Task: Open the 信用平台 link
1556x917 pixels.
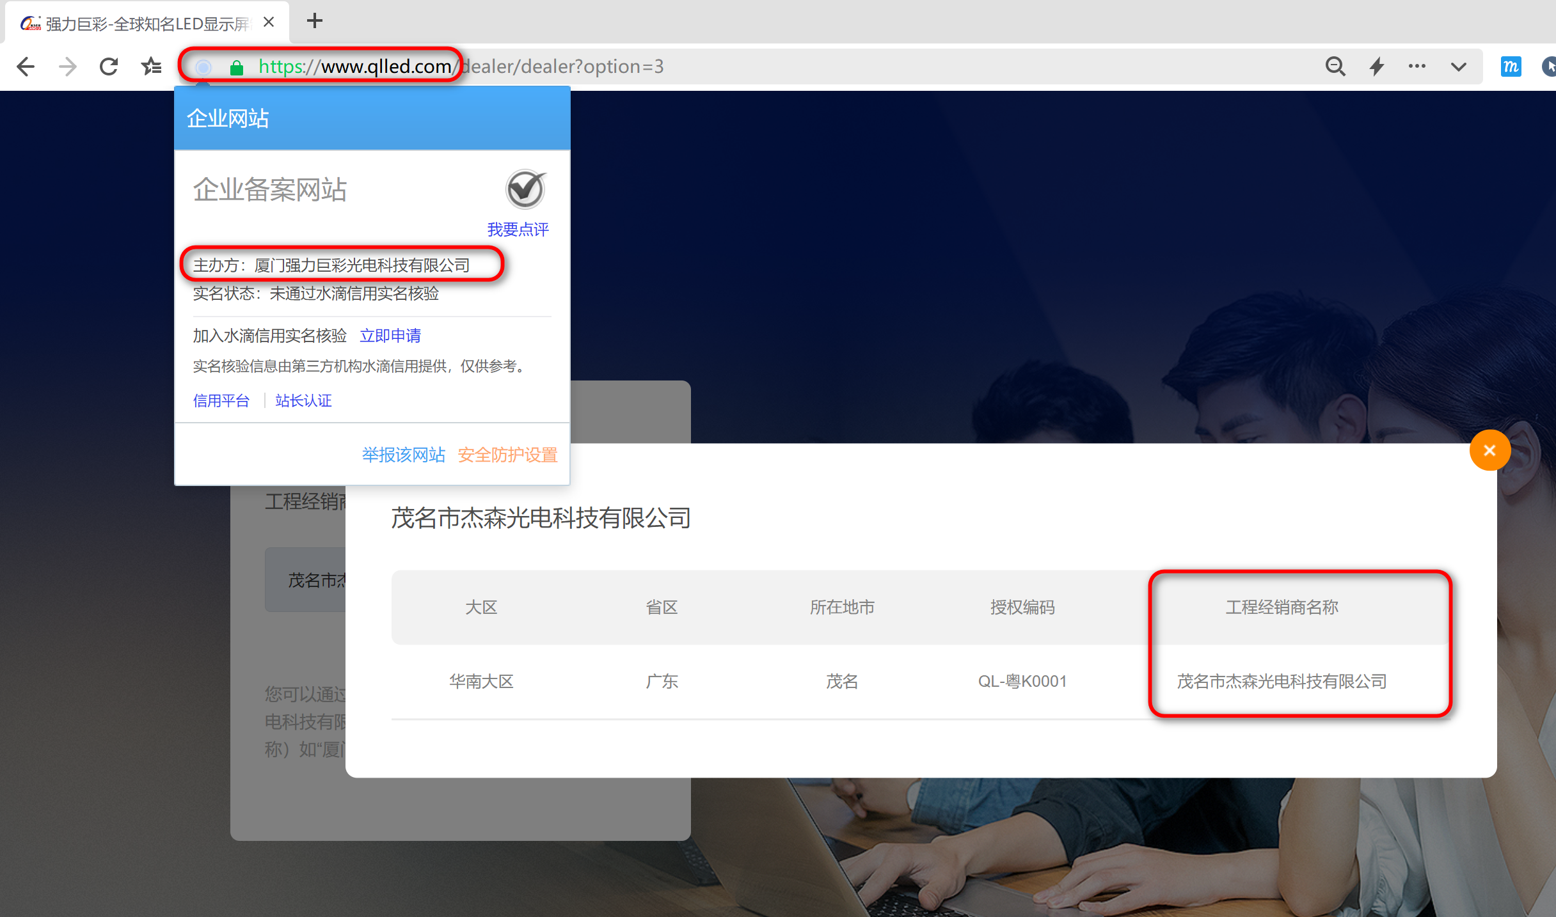Action: click(x=221, y=400)
